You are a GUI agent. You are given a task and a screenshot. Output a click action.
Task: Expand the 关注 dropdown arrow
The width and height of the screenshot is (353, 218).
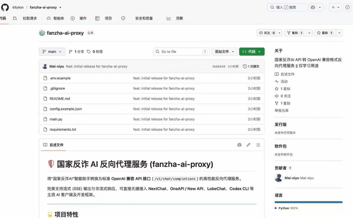pyautogui.click(x=280, y=33)
